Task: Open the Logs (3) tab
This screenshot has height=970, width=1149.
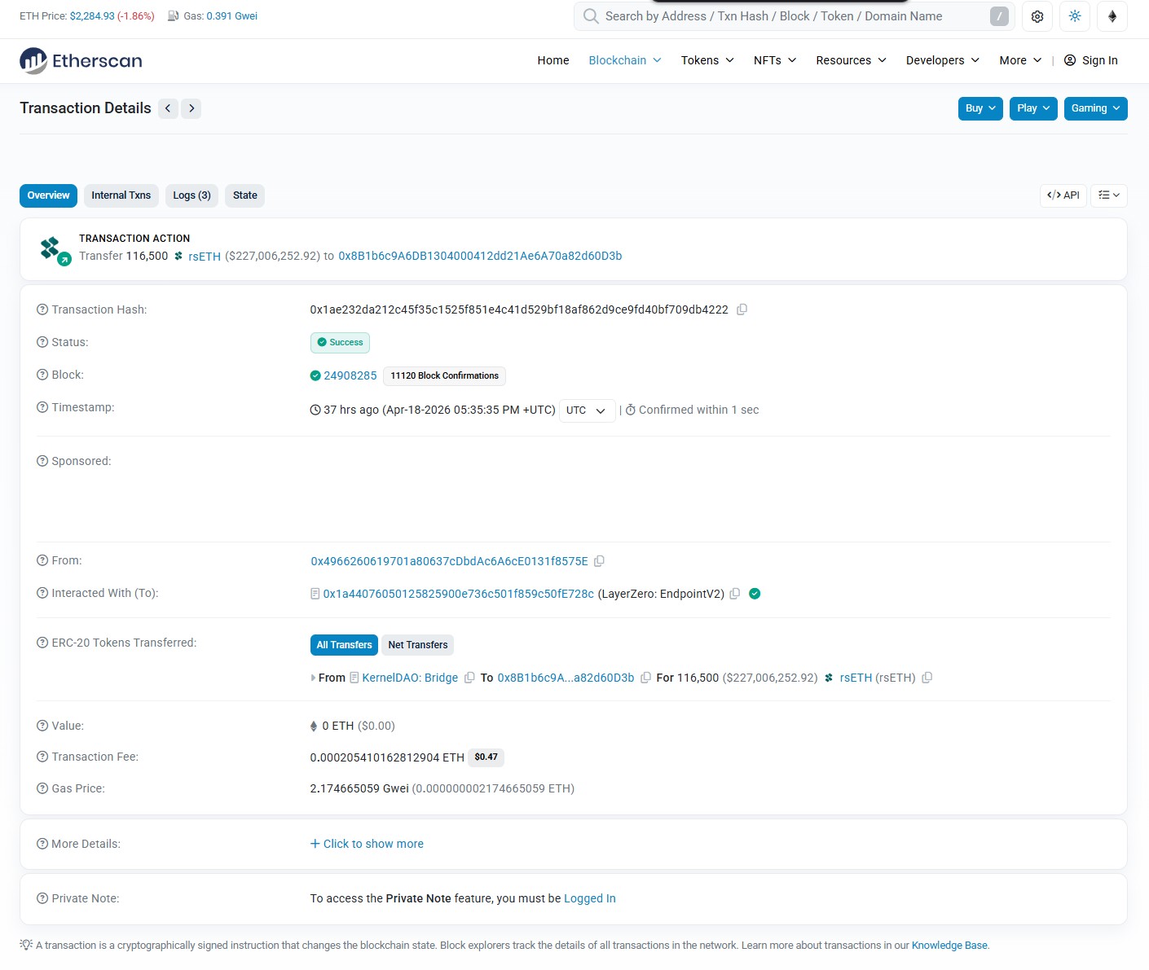Action: pyautogui.click(x=191, y=195)
